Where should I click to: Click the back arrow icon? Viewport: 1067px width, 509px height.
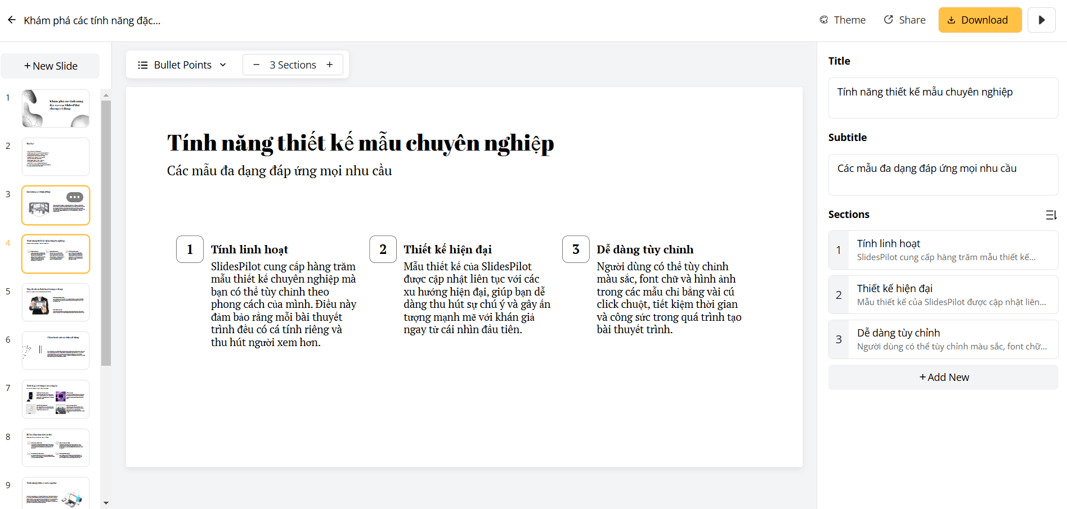pyautogui.click(x=12, y=20)
